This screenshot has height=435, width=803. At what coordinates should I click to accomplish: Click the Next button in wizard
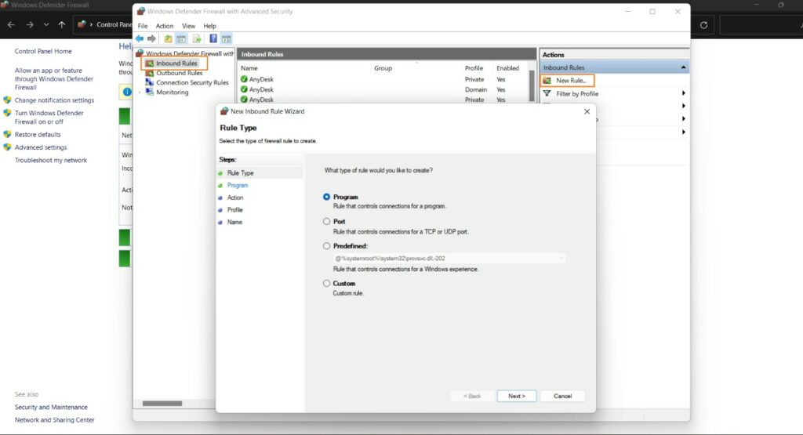[516, 396]
